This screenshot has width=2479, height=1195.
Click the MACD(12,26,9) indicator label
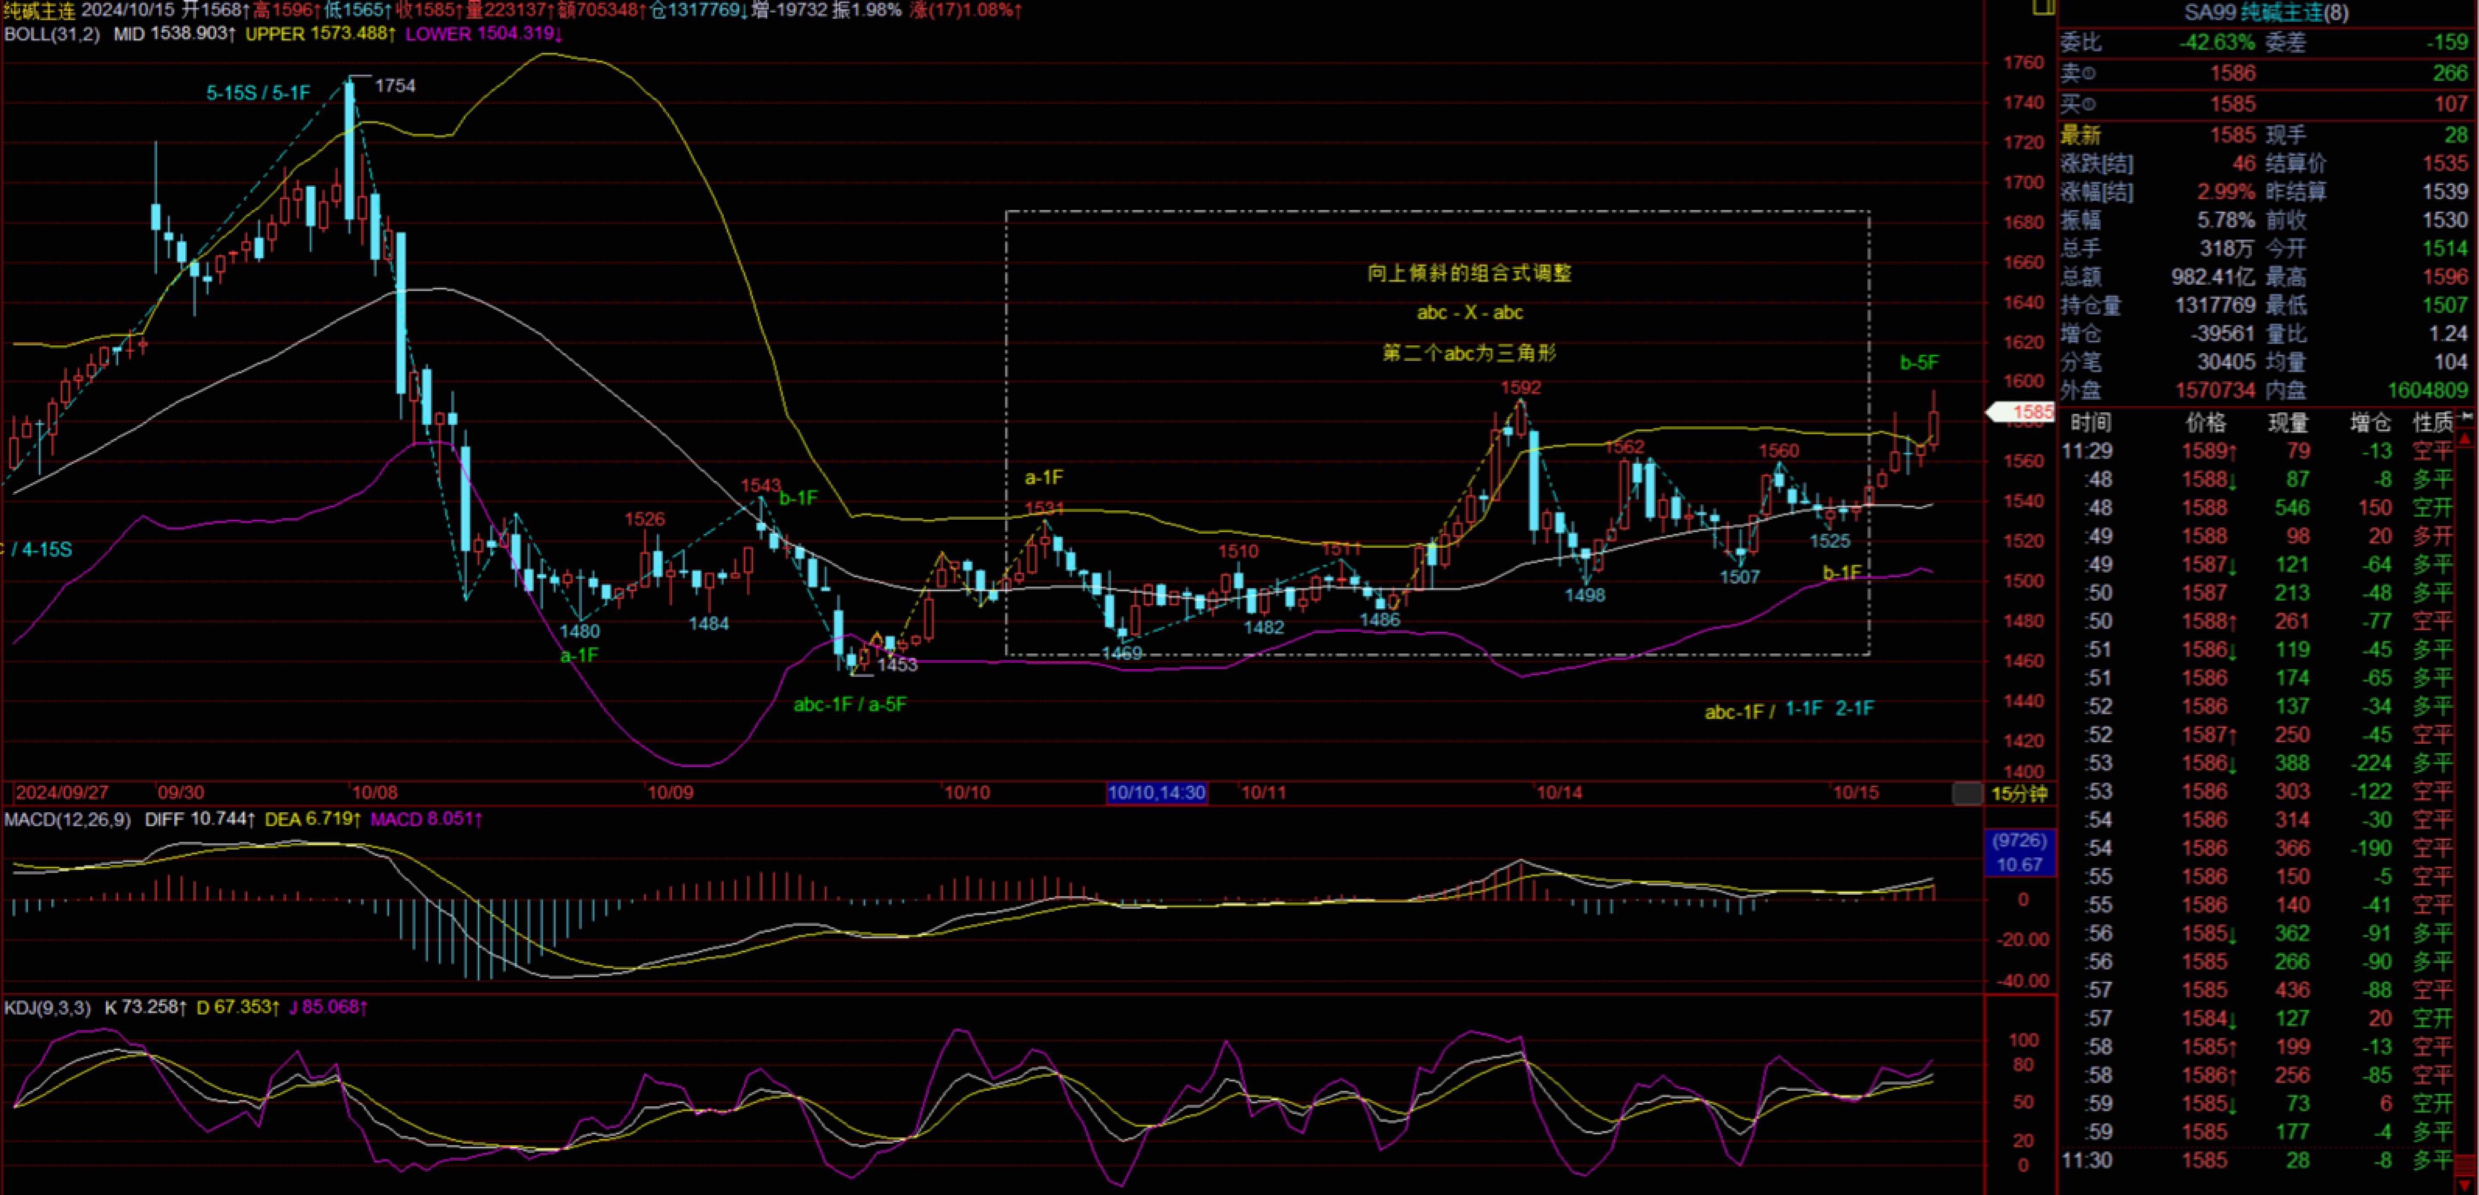point(67,819)
